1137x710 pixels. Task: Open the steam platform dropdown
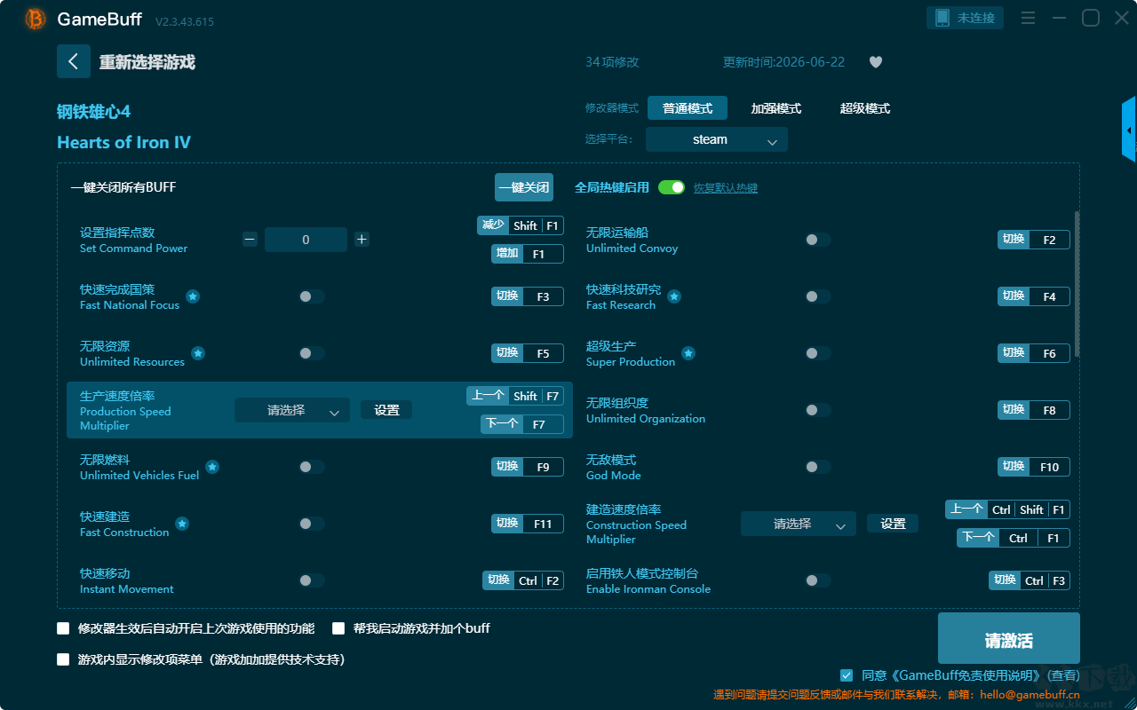(717, 139)
